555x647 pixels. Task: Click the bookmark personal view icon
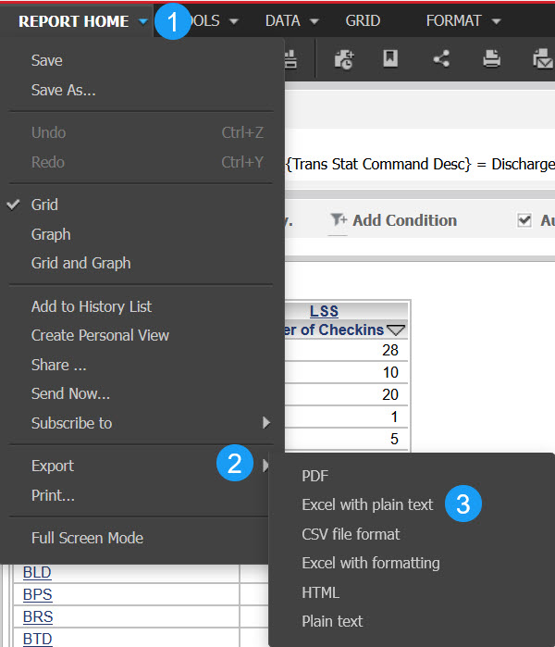390,58
